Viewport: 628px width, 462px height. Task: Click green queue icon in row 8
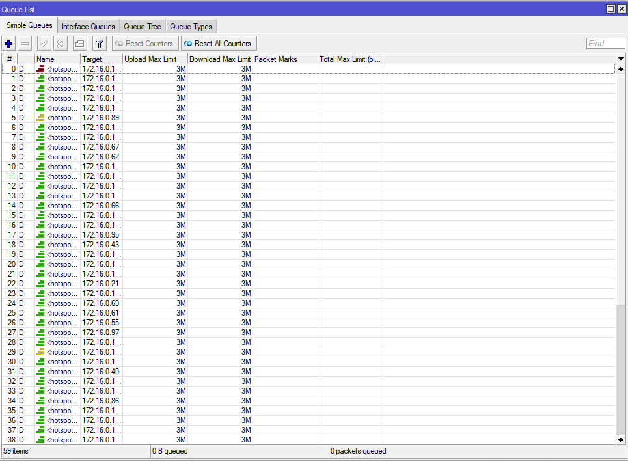pyautogui.click(x=40, y=147)
